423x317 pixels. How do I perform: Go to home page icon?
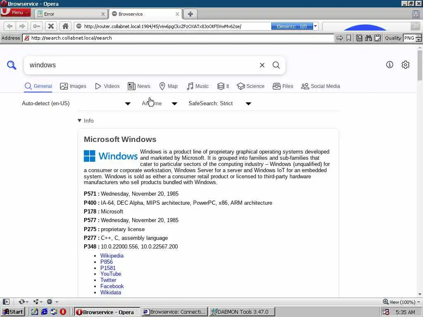coord(65,26)
